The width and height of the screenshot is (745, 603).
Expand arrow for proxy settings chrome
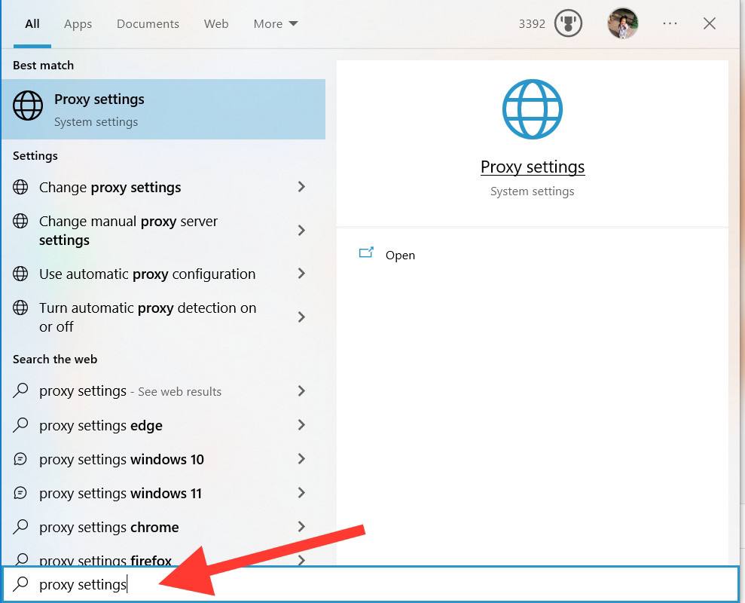tap(301, 527)
